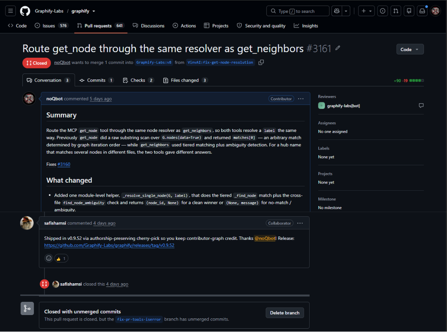Open the user profile avatar menu
Viewport: 447px width, 332px height.
[435, 11]
